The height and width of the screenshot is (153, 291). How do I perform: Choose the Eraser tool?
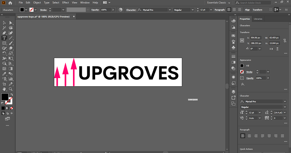(11, 48)
